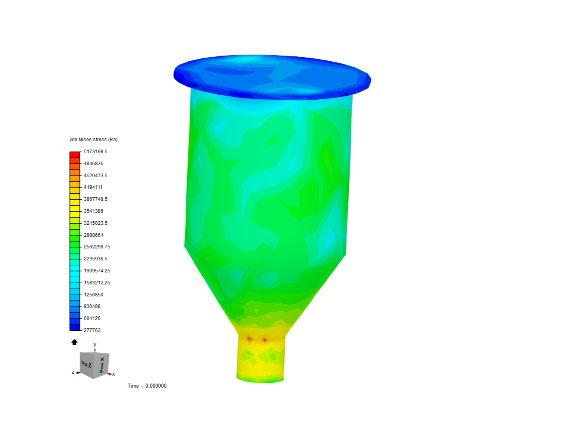
Task: Click the legend value 4520473.5
Action: [96, 176]
